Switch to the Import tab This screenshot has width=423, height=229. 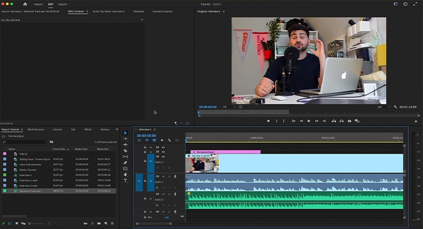38,4
